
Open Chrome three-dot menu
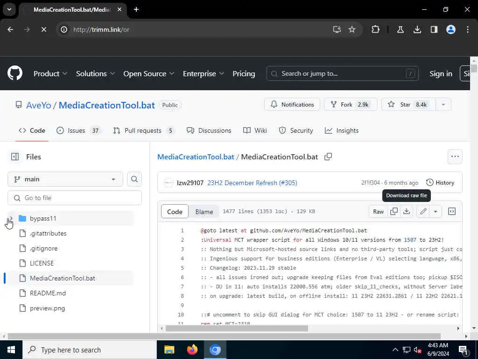468,29
